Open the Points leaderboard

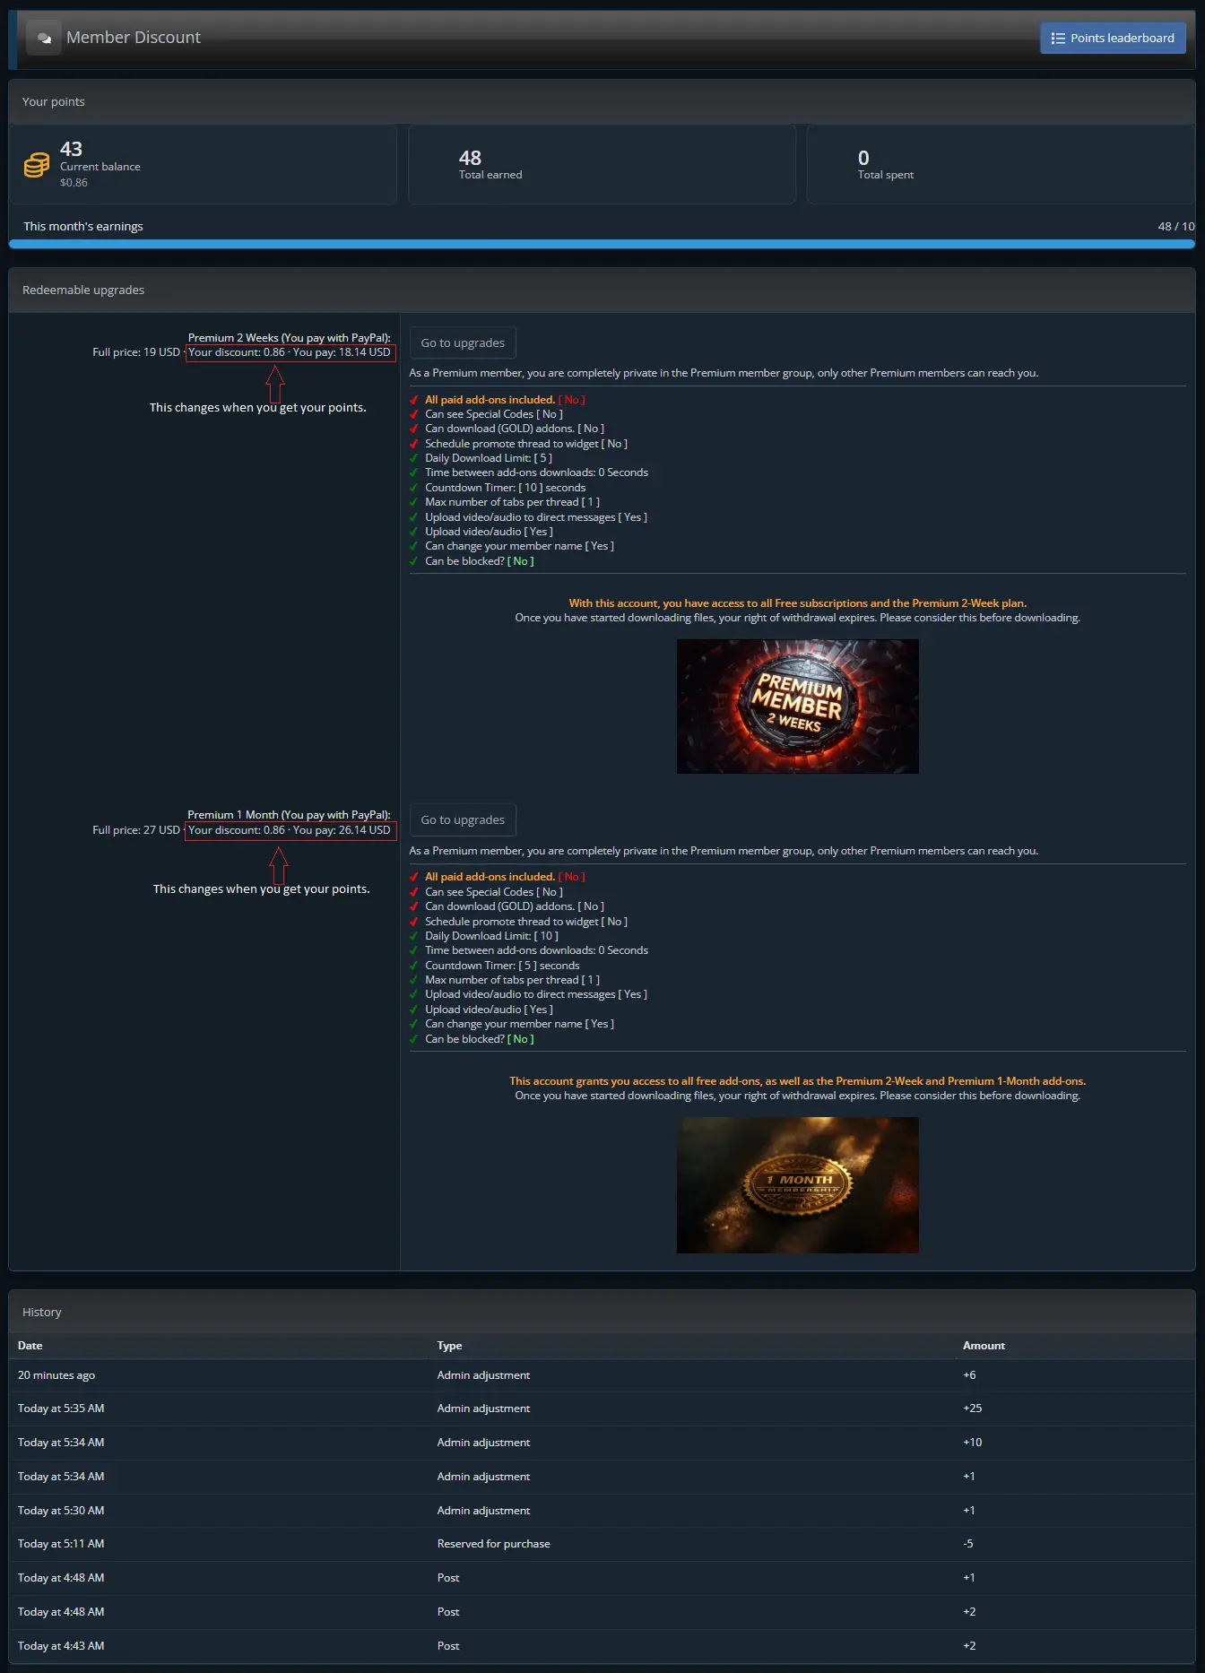point(1113,38)
